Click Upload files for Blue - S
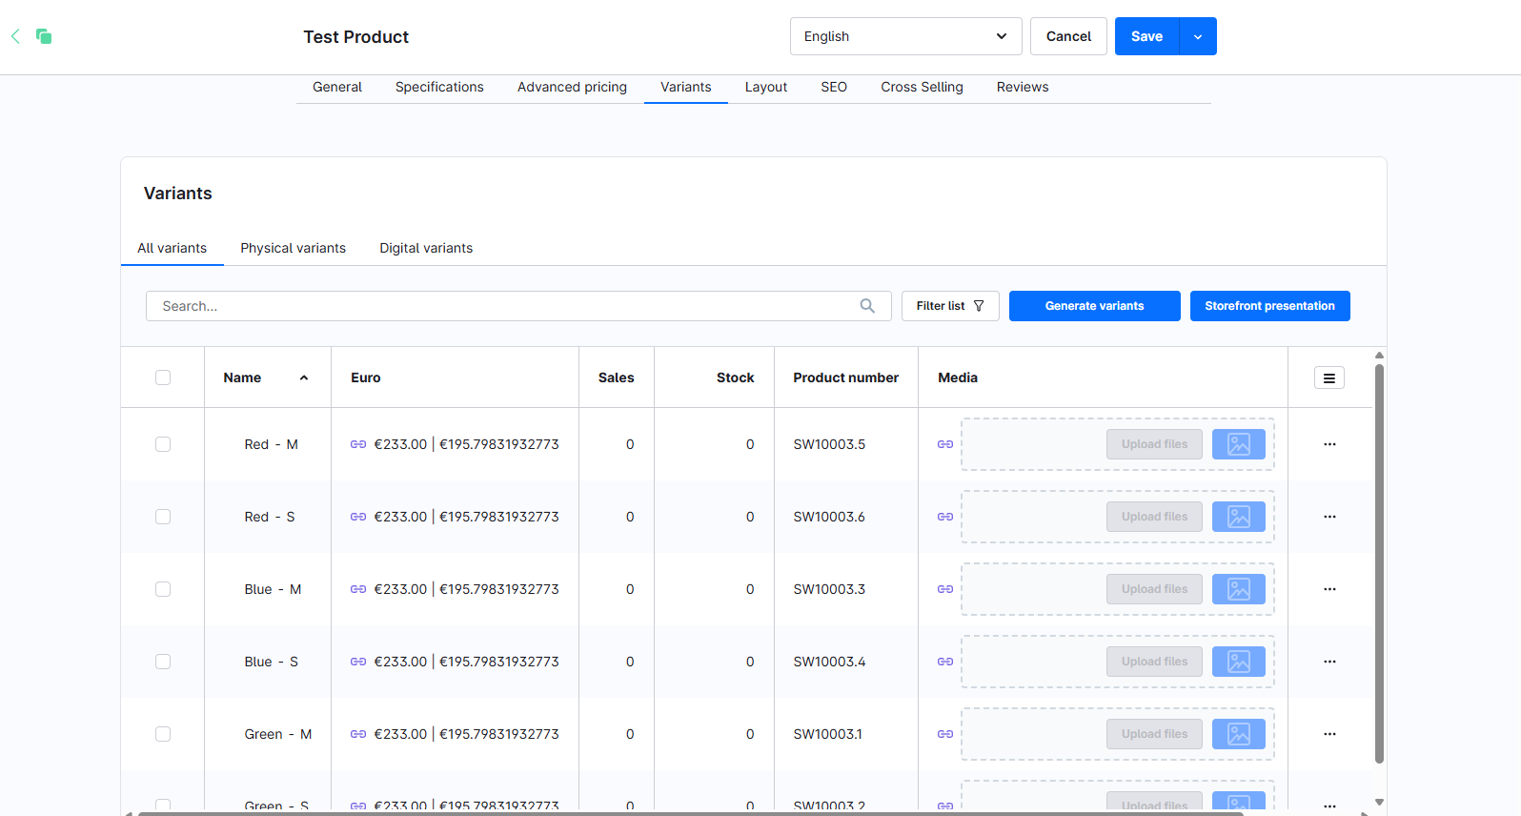This screenshot has height=816, width=1521. pos(1154,662)
